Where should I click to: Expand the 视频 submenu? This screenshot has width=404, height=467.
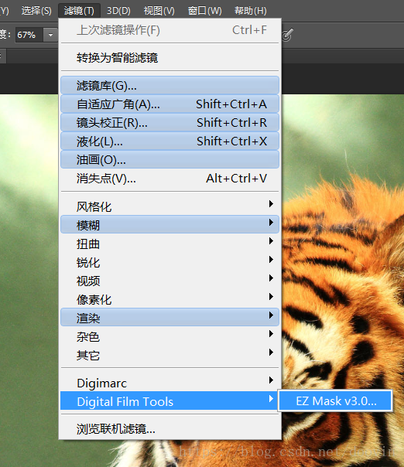[170, 281]
